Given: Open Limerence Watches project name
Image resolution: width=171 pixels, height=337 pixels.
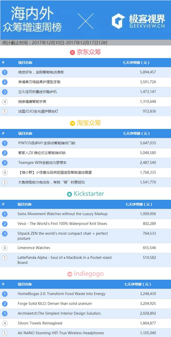Looking at the screenshot, I should point(34,248).
